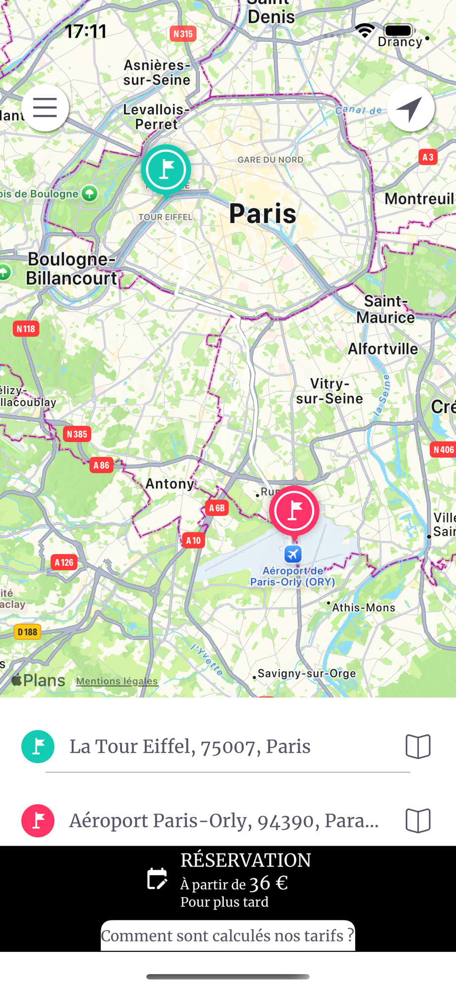Open Comment sont calculés nos tarifs
The width and height of the screenshot is (456, 988).
tap(228, 936)
